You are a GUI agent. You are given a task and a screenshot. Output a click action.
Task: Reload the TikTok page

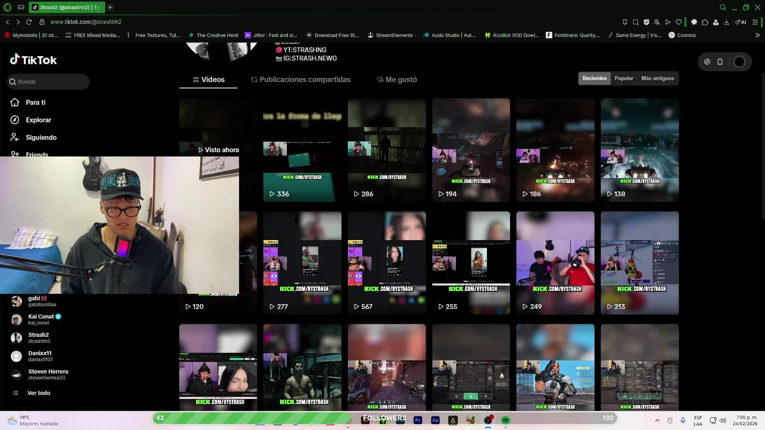(x=29, y=22)
